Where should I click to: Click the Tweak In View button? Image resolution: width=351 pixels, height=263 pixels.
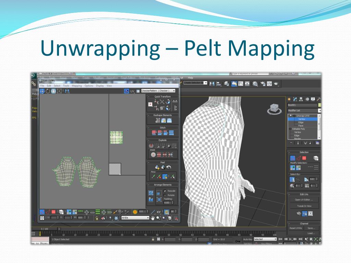[304, 206]
